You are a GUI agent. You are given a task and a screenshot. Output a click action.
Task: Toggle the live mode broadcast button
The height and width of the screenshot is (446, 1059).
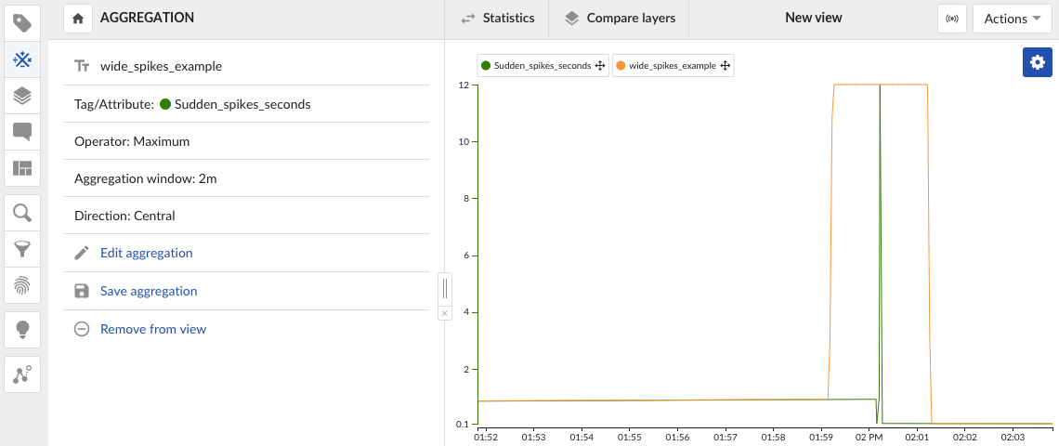tap(951, 19)
